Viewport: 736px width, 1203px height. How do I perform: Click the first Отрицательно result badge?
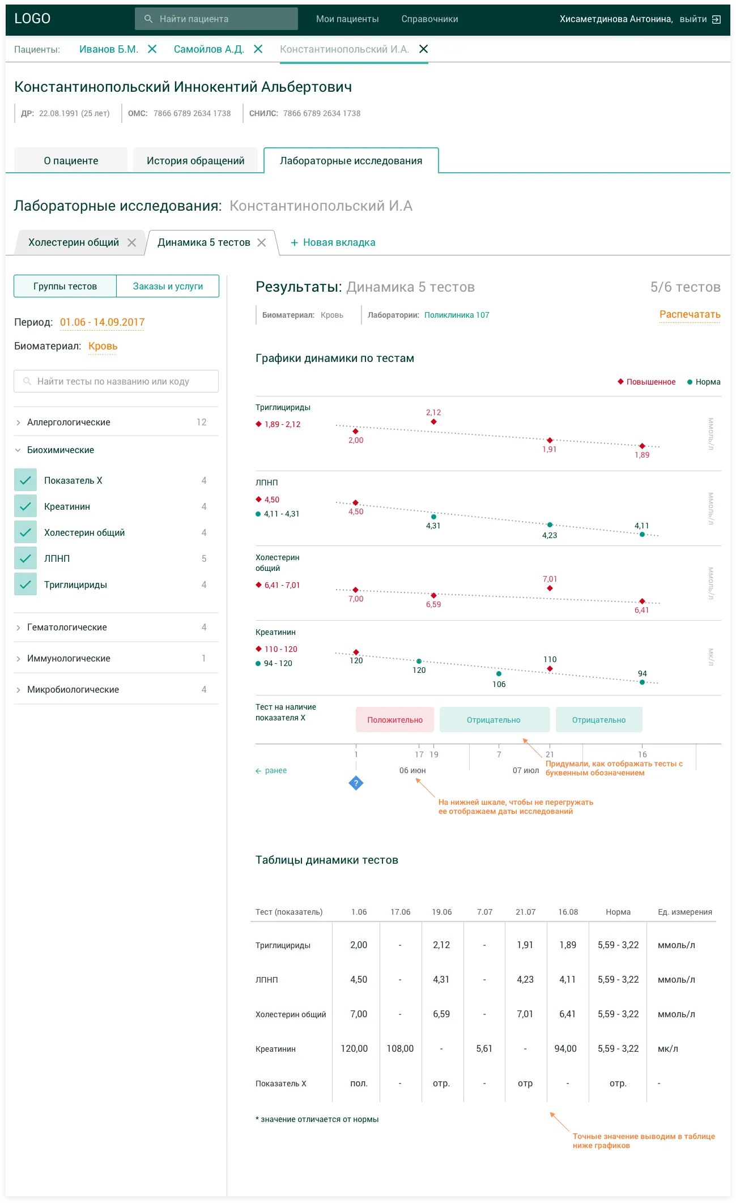pos(494,720)
